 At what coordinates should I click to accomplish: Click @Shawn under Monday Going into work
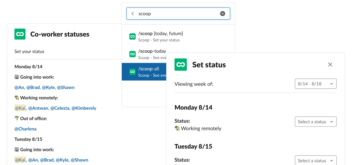(66, 87)
